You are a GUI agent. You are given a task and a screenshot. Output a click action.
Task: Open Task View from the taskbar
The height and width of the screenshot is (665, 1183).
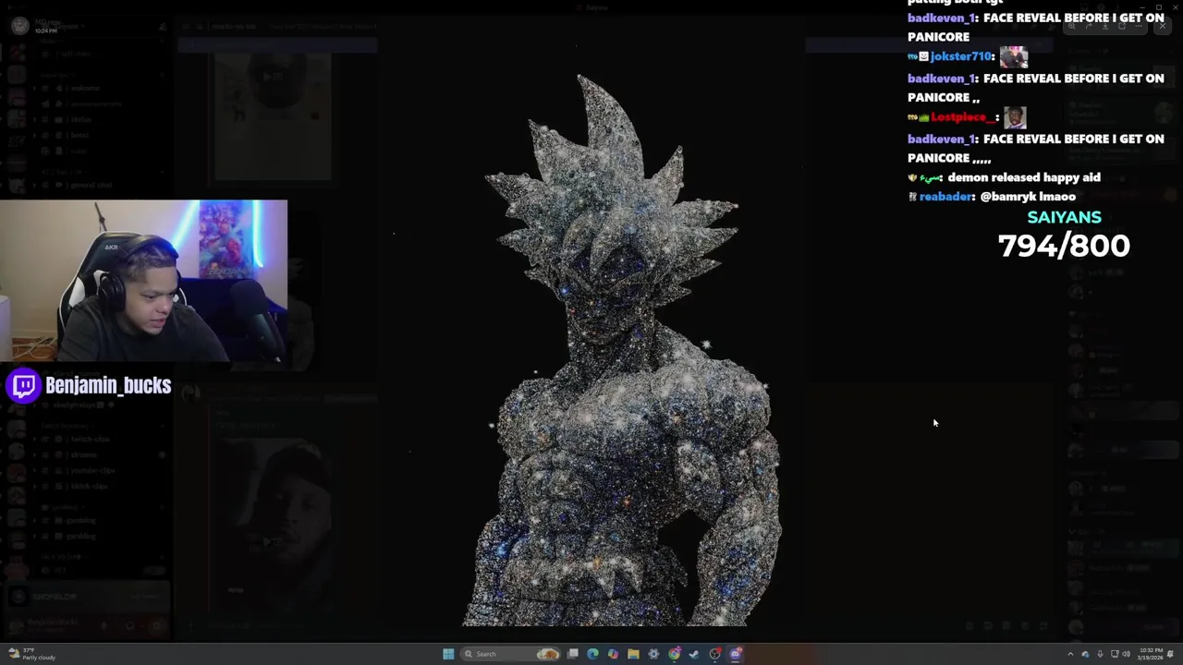(x=573, y=654)
